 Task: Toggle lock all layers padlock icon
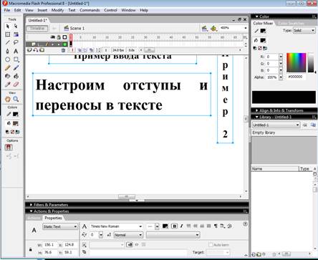click(59, 37)
